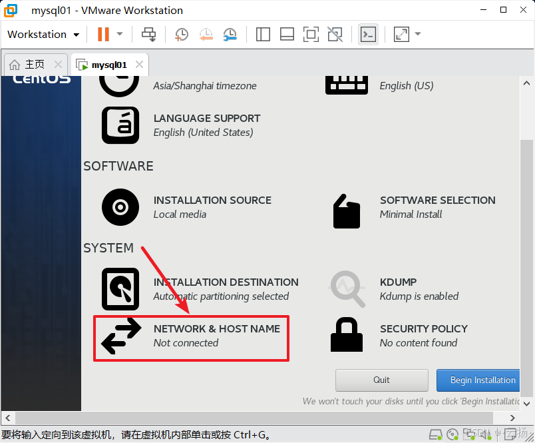
Task: Click the message log status bar icon
Action: click(x=510, y=434)
